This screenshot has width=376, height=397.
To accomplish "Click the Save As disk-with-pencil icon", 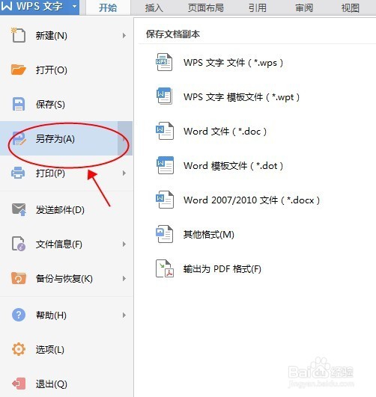I will coord(19,138).
